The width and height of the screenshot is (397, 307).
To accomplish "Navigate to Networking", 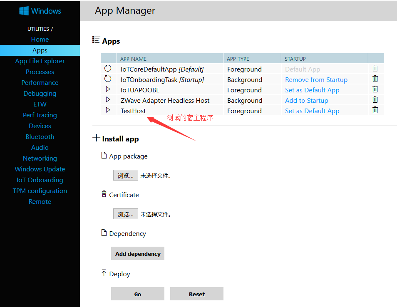I will pos(40,158).
